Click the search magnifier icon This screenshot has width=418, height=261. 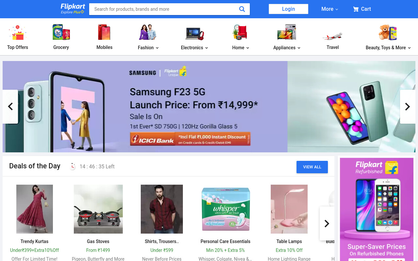click(242, 9)
